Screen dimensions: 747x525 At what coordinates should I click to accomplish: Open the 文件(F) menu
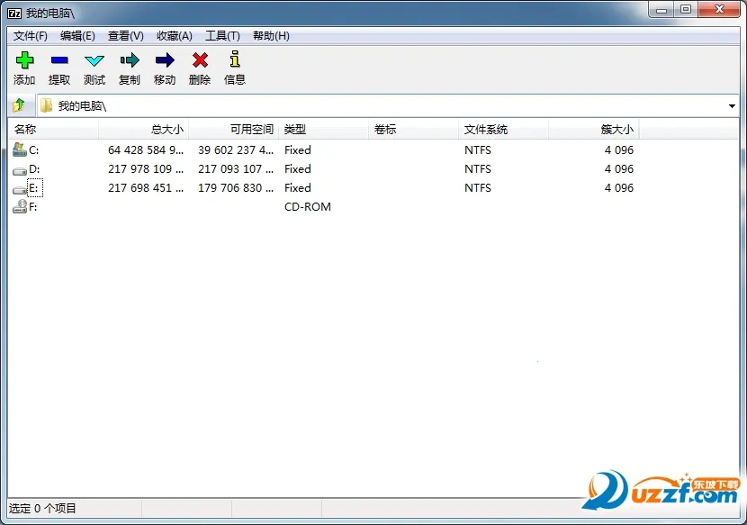point(30,36)
